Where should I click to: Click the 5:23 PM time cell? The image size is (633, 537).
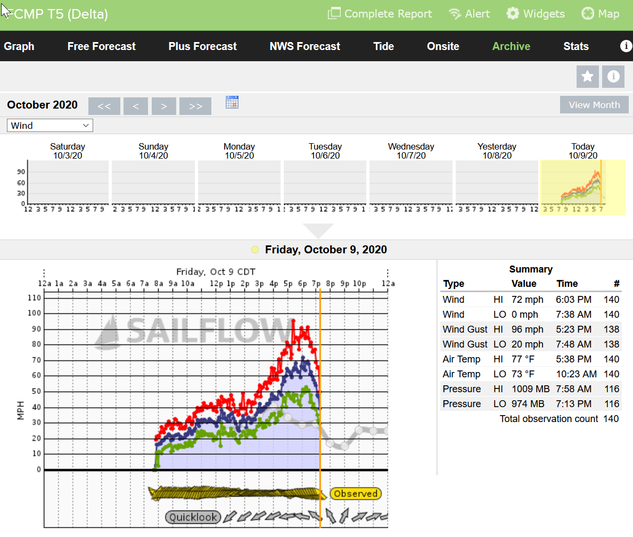574,329
